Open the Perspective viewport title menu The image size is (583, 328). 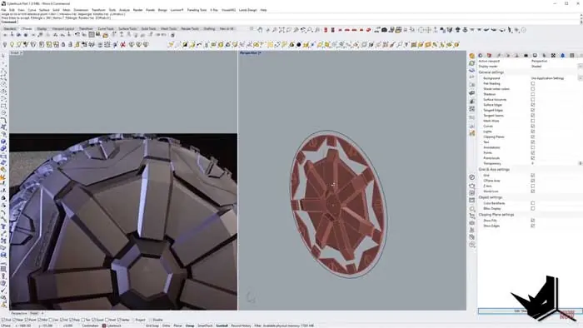coord(250,53)
